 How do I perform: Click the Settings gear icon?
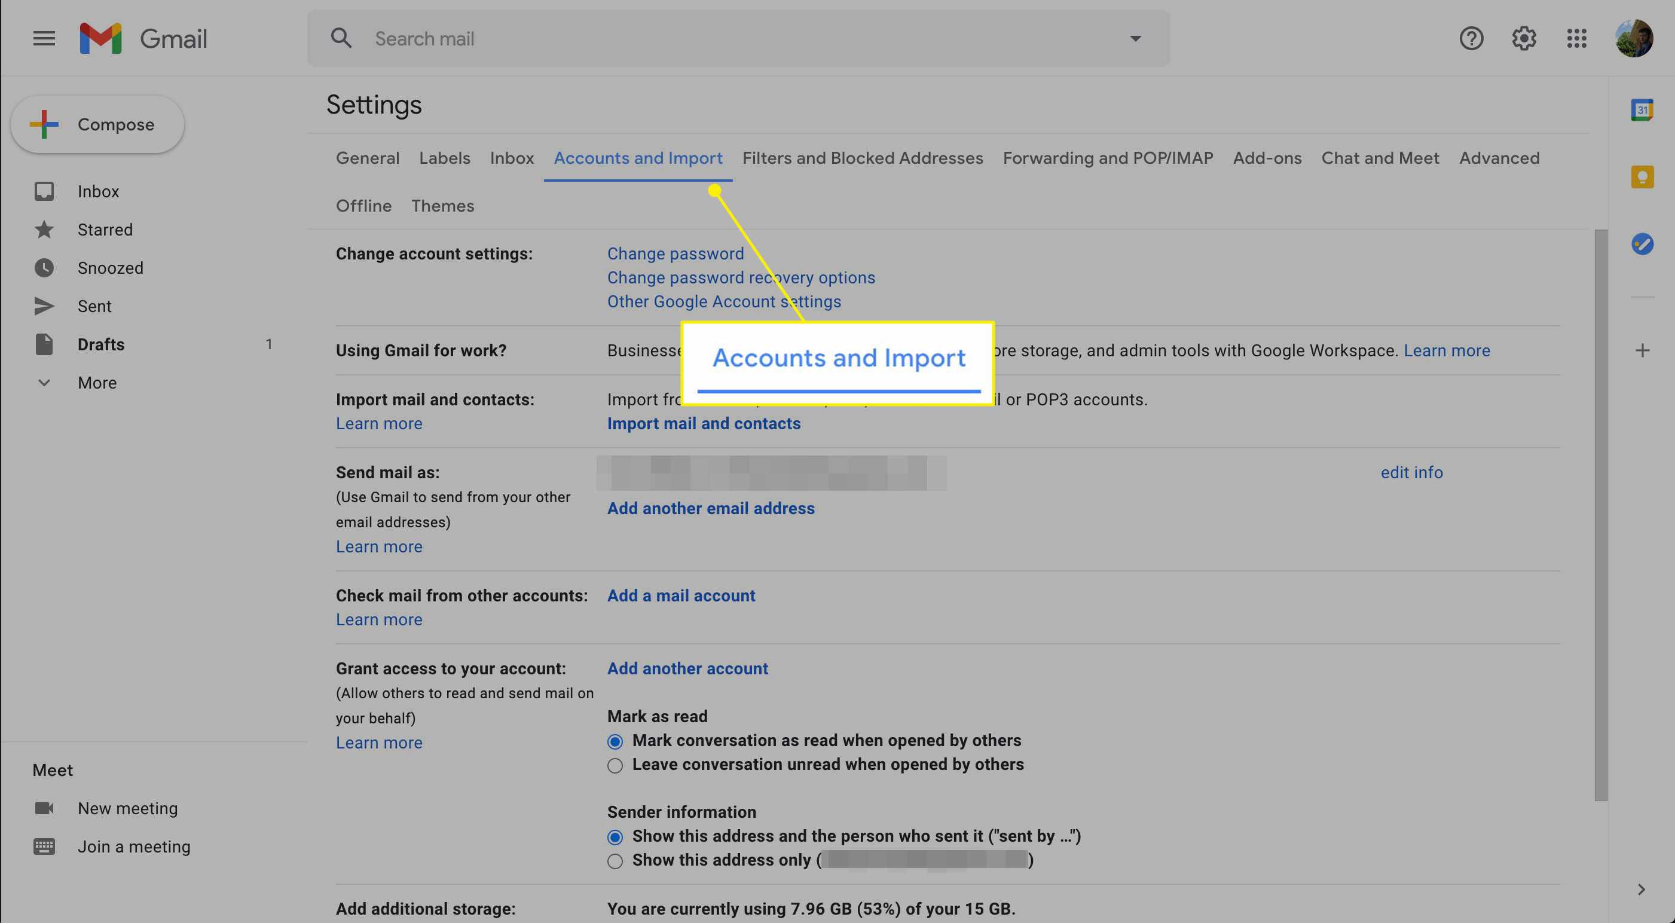click(x=1524, y=38)
